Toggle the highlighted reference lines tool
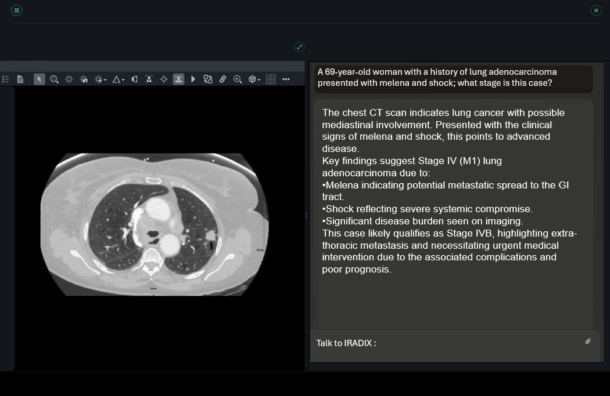Viewport: 610px width, 396px height. pyautogui.click(x=178, y=79)
